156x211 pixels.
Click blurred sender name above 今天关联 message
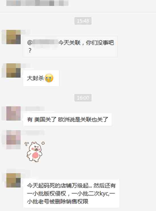pos(26,32)
